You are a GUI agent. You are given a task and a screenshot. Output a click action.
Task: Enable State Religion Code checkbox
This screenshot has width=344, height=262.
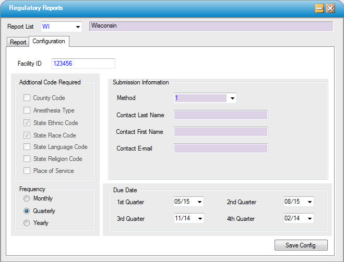pos(27,159)
